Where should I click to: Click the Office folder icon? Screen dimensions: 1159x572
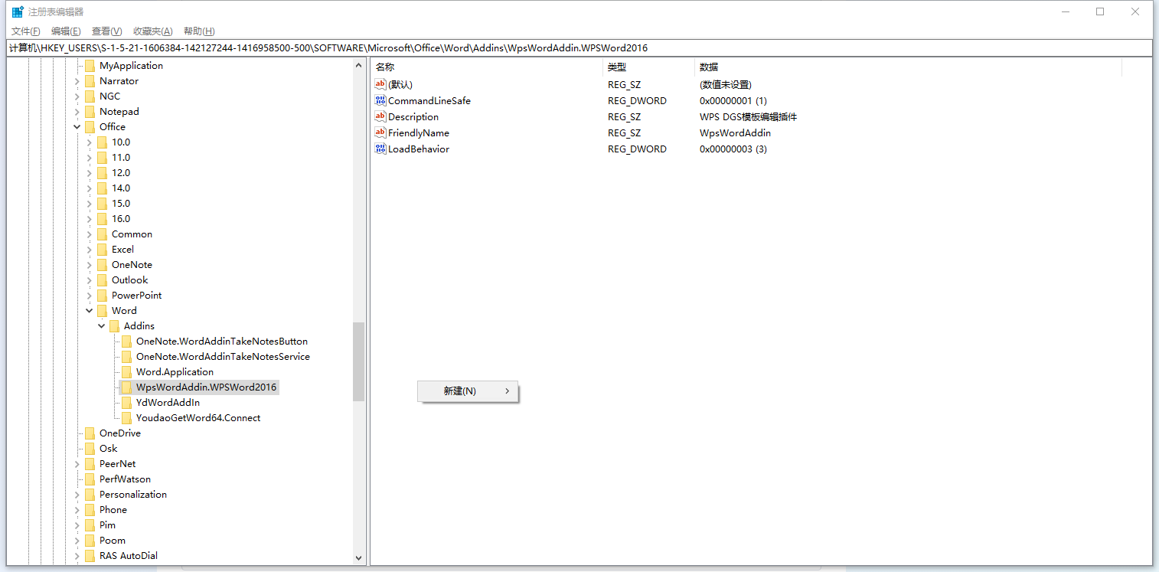tap(90, 127)
